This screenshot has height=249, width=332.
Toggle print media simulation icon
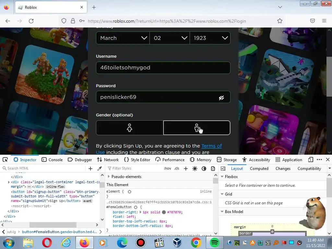(x=213, y=169)
